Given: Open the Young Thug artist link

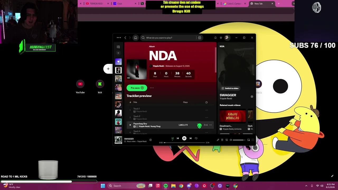Looking at the screenshot, I should [x=155, y=126].
